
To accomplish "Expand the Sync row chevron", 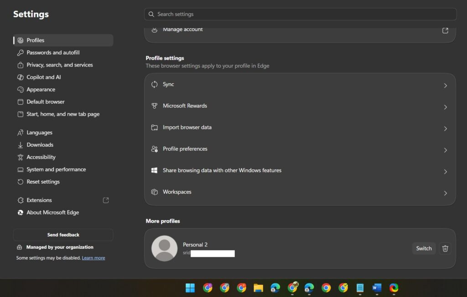I will 445,86.
